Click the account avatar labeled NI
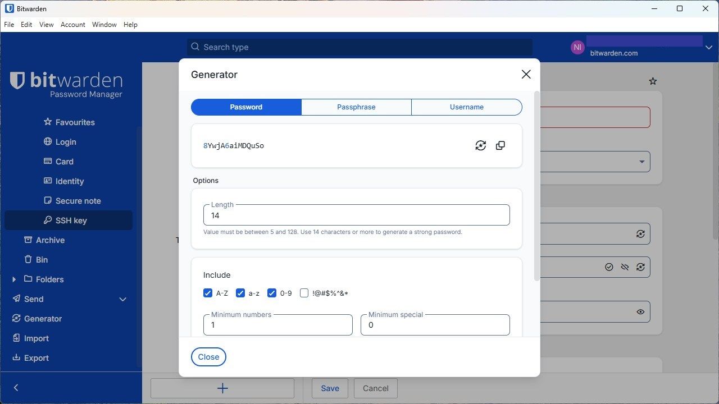719x404 pixels. click(x=577, y=48)
